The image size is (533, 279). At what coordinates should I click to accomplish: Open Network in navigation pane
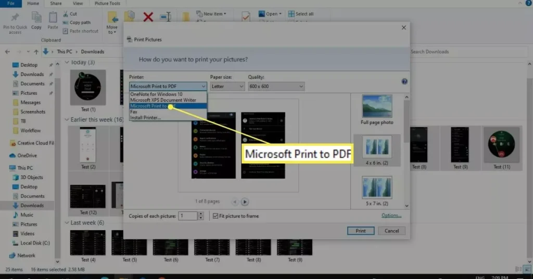[22, 256]
